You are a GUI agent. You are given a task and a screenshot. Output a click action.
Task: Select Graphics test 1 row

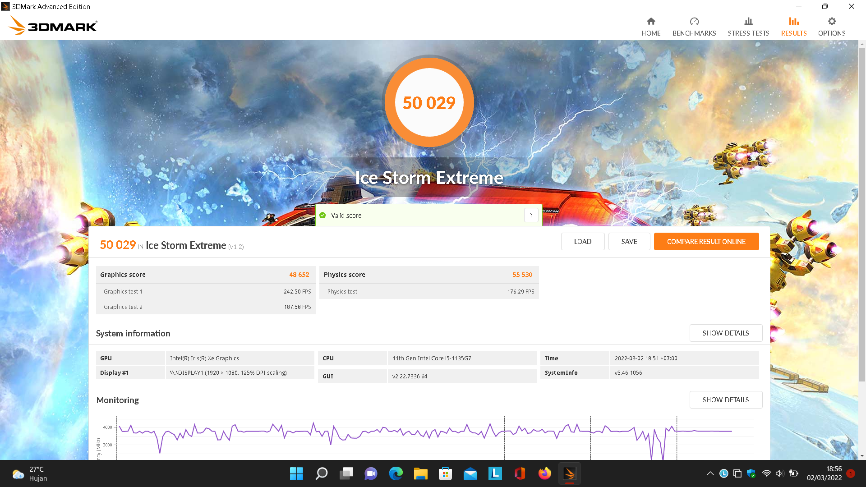206,291
